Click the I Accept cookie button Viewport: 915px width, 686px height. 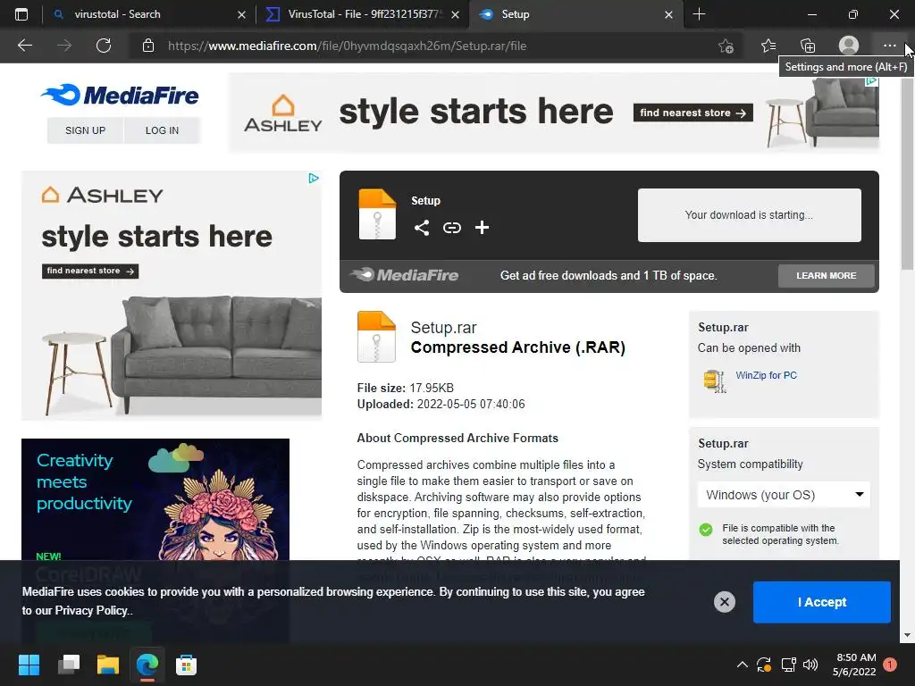tap(822, 602)
